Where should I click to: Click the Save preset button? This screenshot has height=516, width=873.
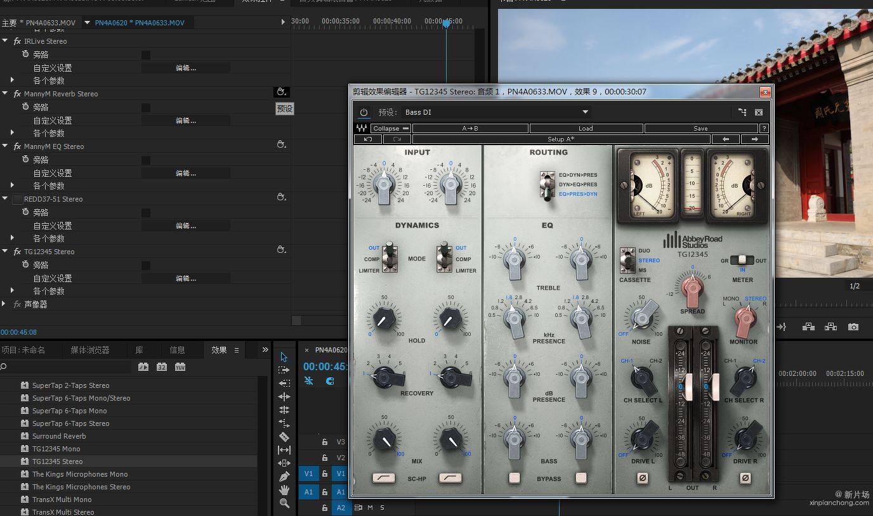[x=701, y=128]
